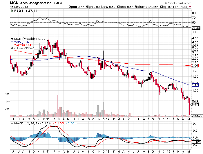
Task: Click the bold 0.67 last price tag
Action: 195,104
